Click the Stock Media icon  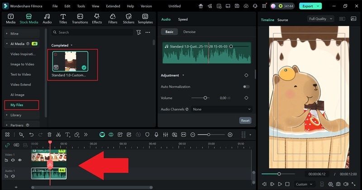[x=29, y=16]
